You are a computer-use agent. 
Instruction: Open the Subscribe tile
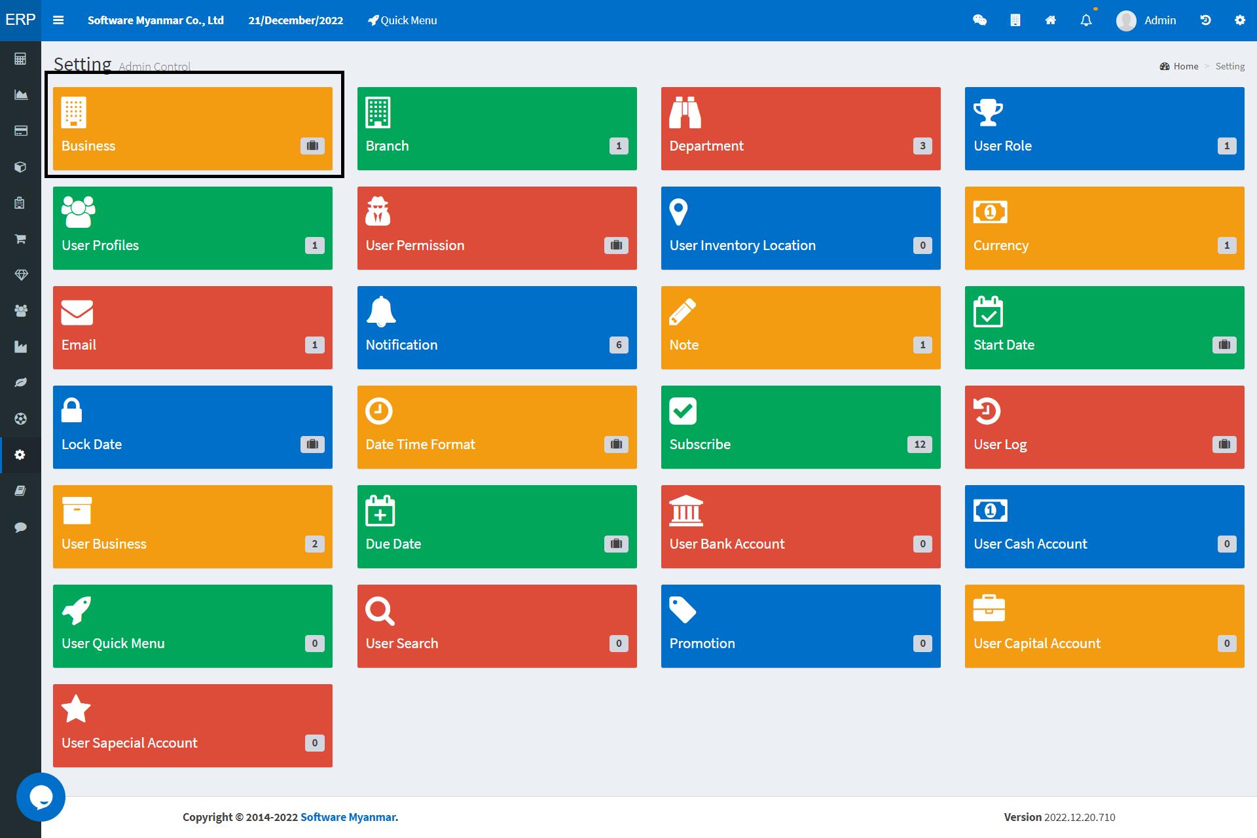pos(801,427)
